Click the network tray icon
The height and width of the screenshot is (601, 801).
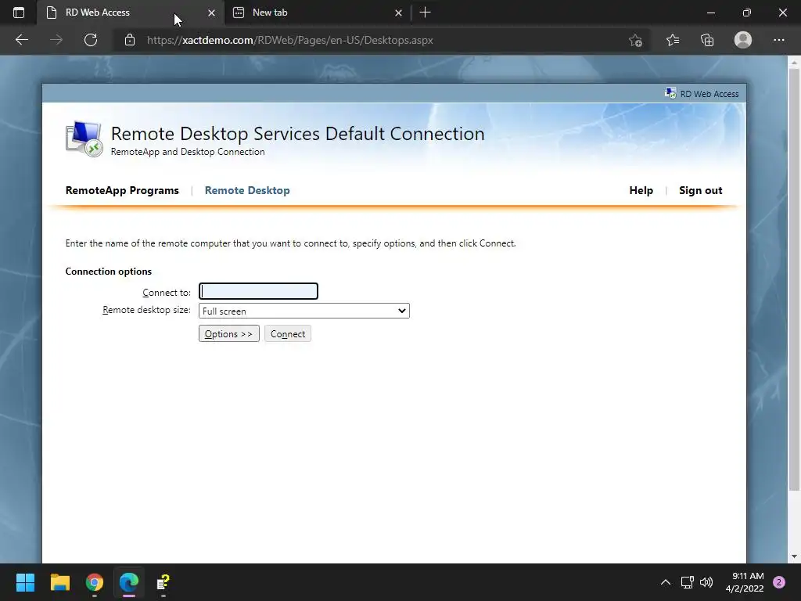pos(687,582)
